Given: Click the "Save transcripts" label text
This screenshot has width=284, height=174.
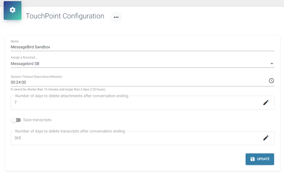Looking at the screenshot, I should (37, 120).
